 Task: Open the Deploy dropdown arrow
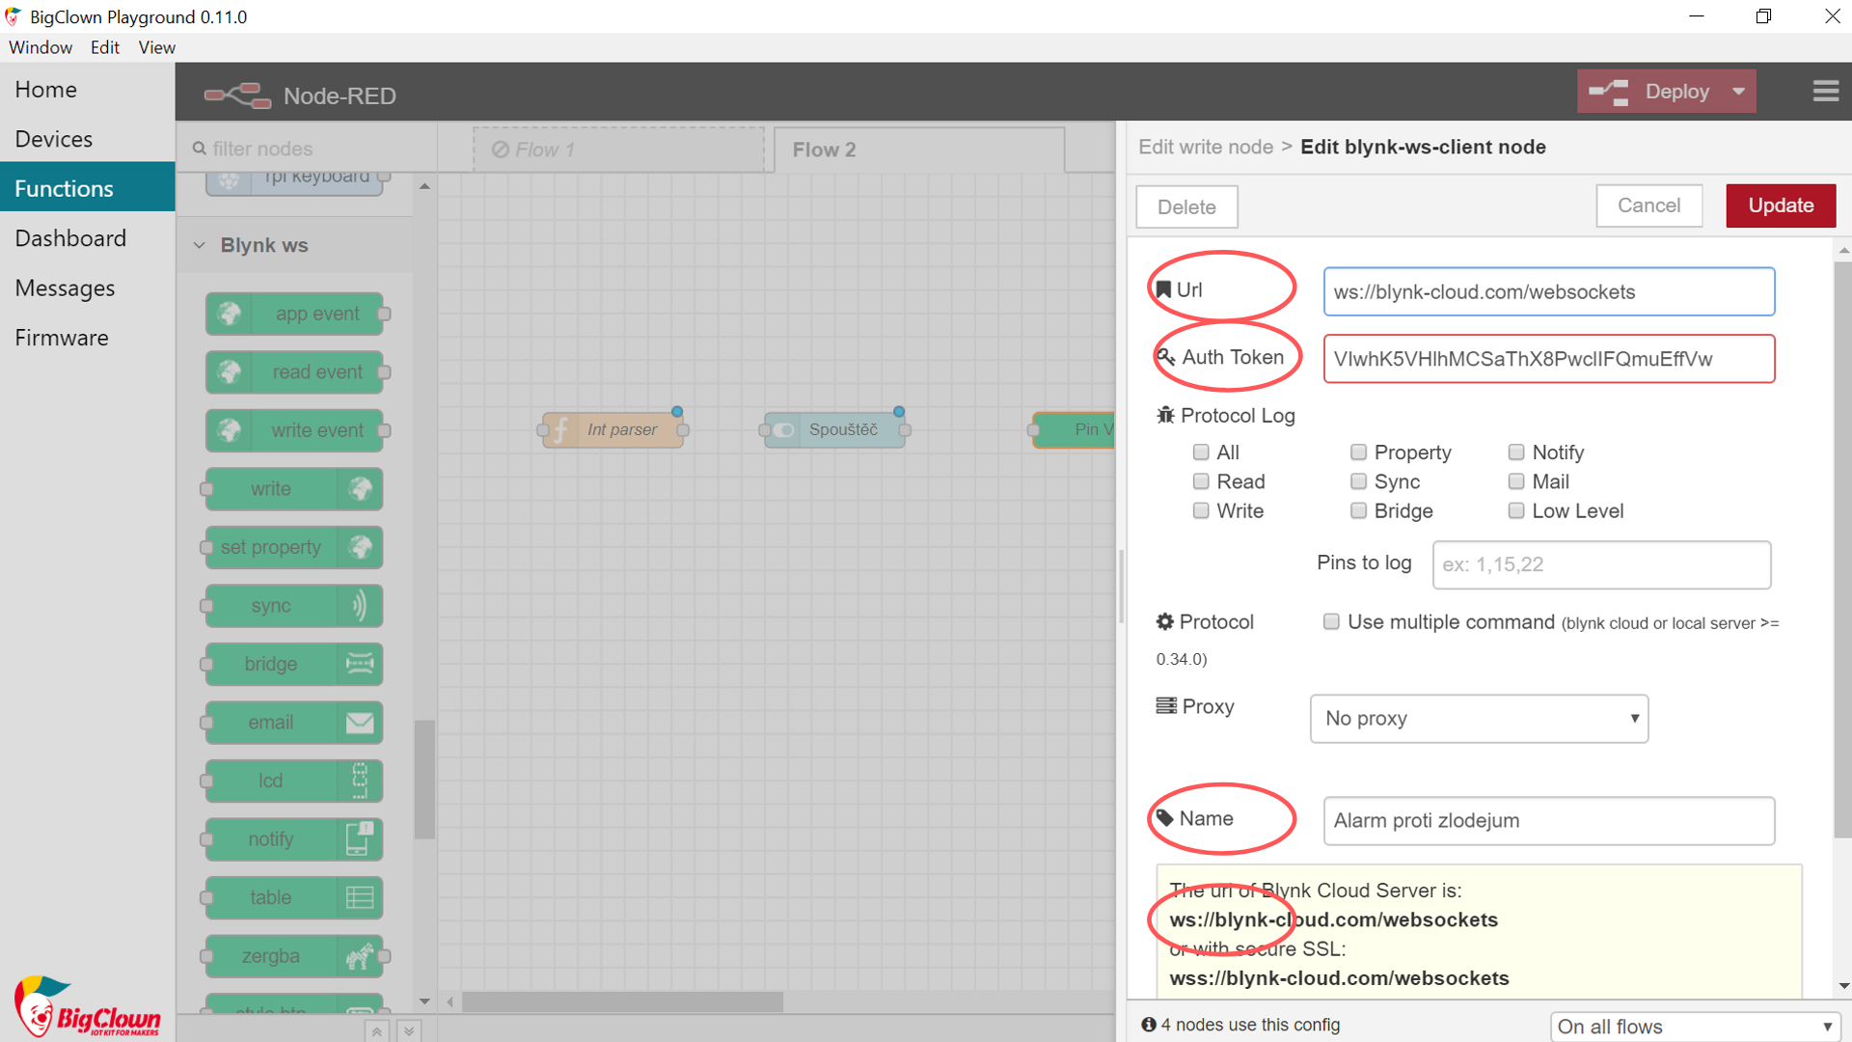tap(1738, 92)
